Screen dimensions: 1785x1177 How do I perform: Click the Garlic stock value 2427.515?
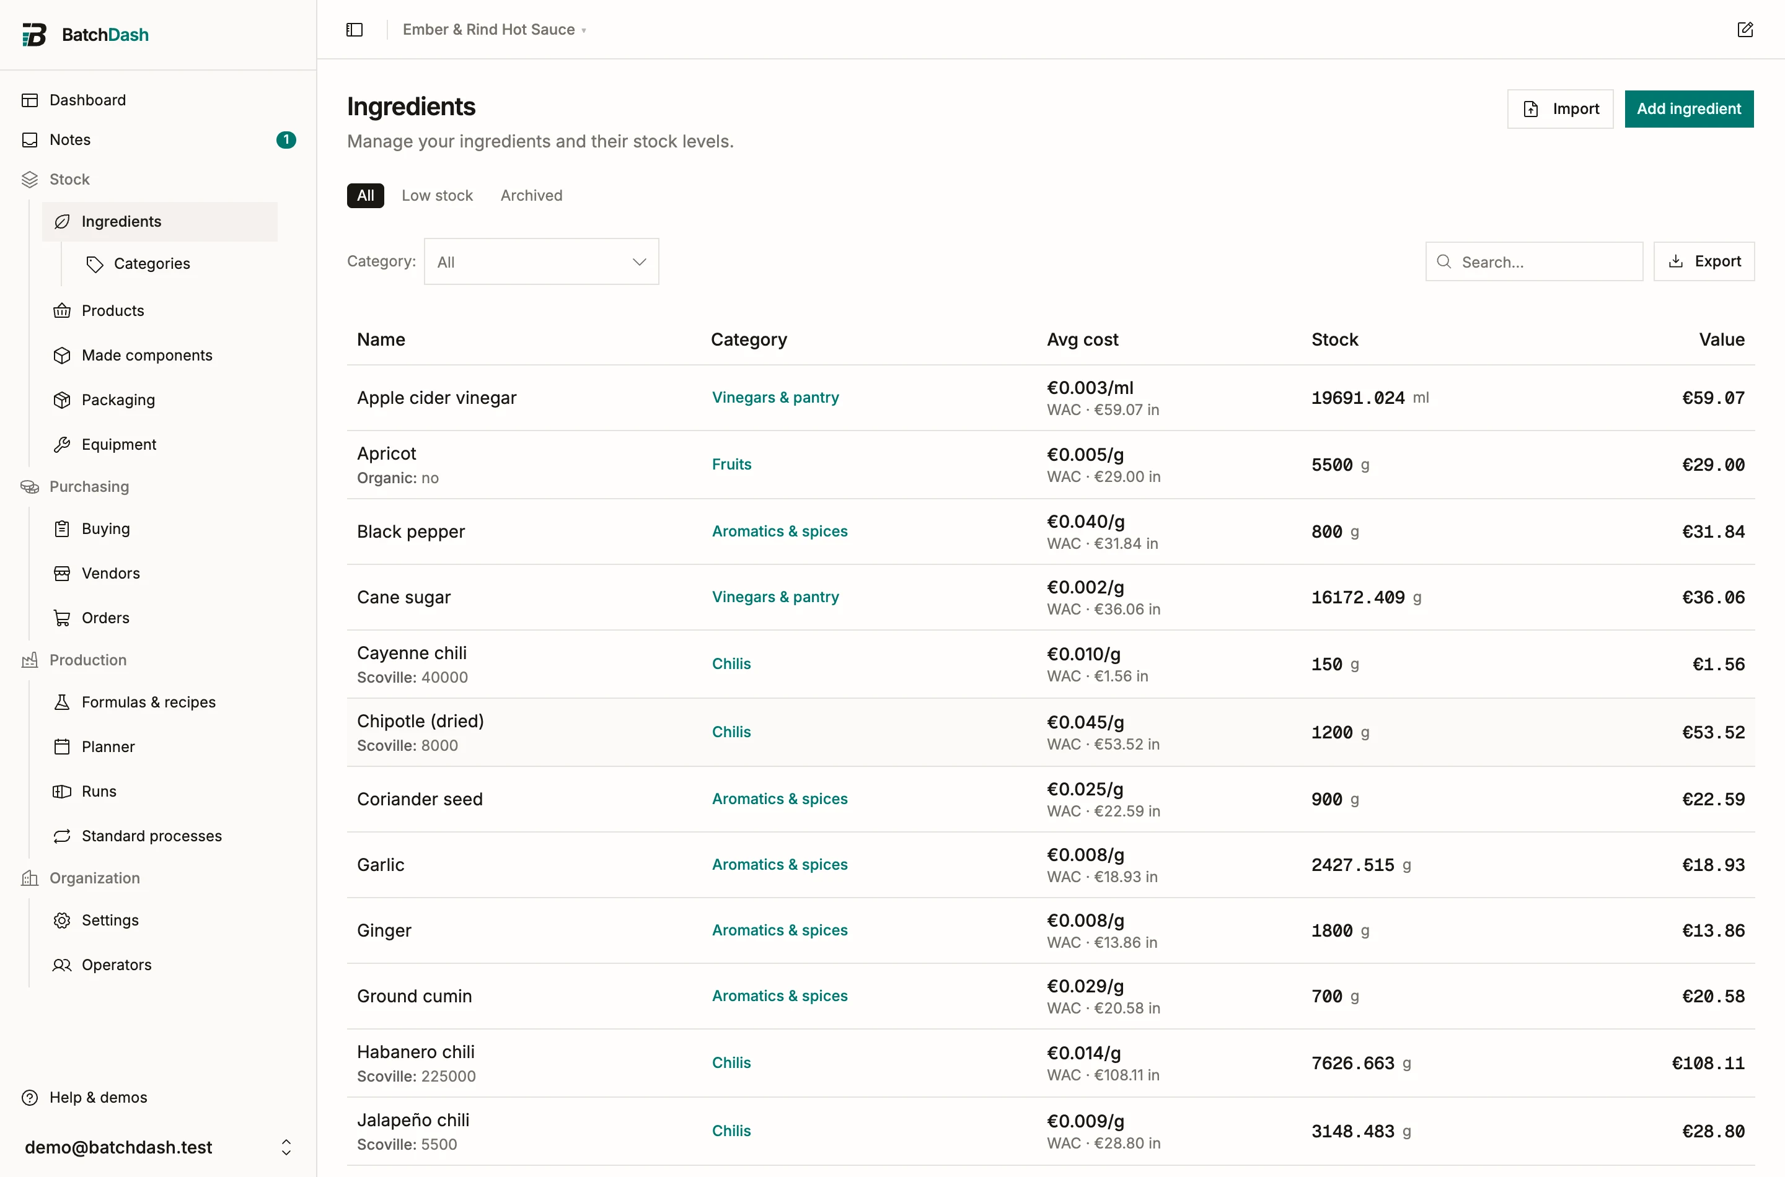coord(1352,865)
